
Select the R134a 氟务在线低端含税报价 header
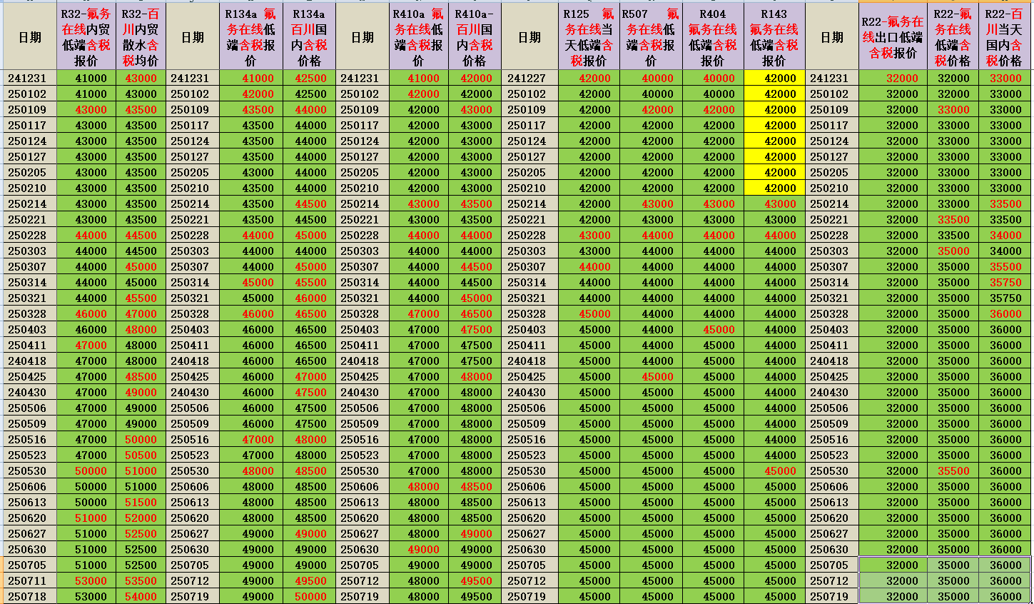(250, 37)
